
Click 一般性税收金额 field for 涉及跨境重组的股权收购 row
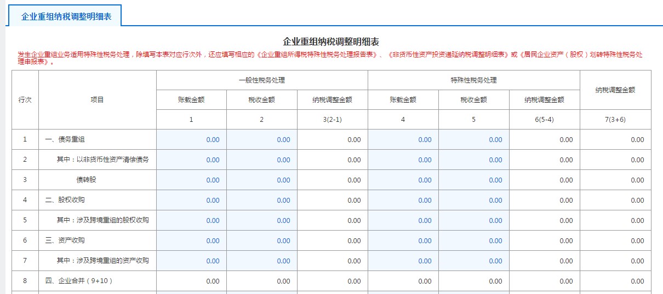tap(262, 221)
